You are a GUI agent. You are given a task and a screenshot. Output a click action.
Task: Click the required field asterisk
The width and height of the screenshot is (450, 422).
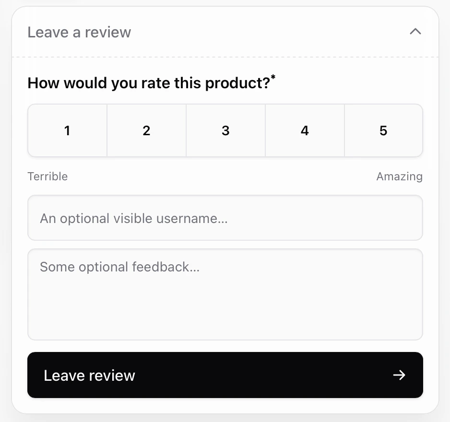(x=273, y=77)
